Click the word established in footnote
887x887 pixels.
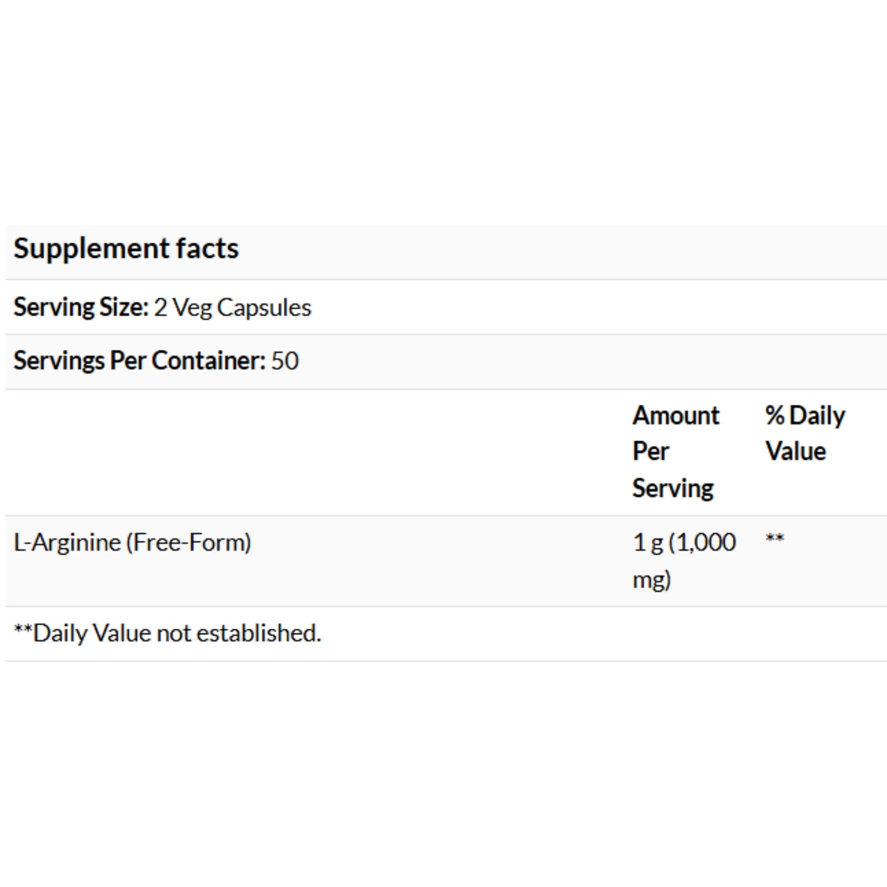click(259, 633)
